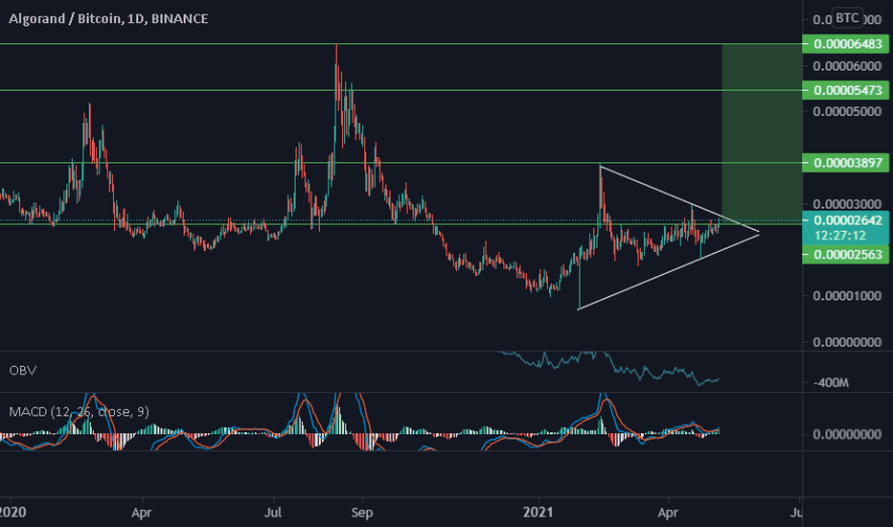Image resolution: width=893 pixels, height=527 pixels.
Task: Click the Sep time axis label
Action: tap(362, 513)
